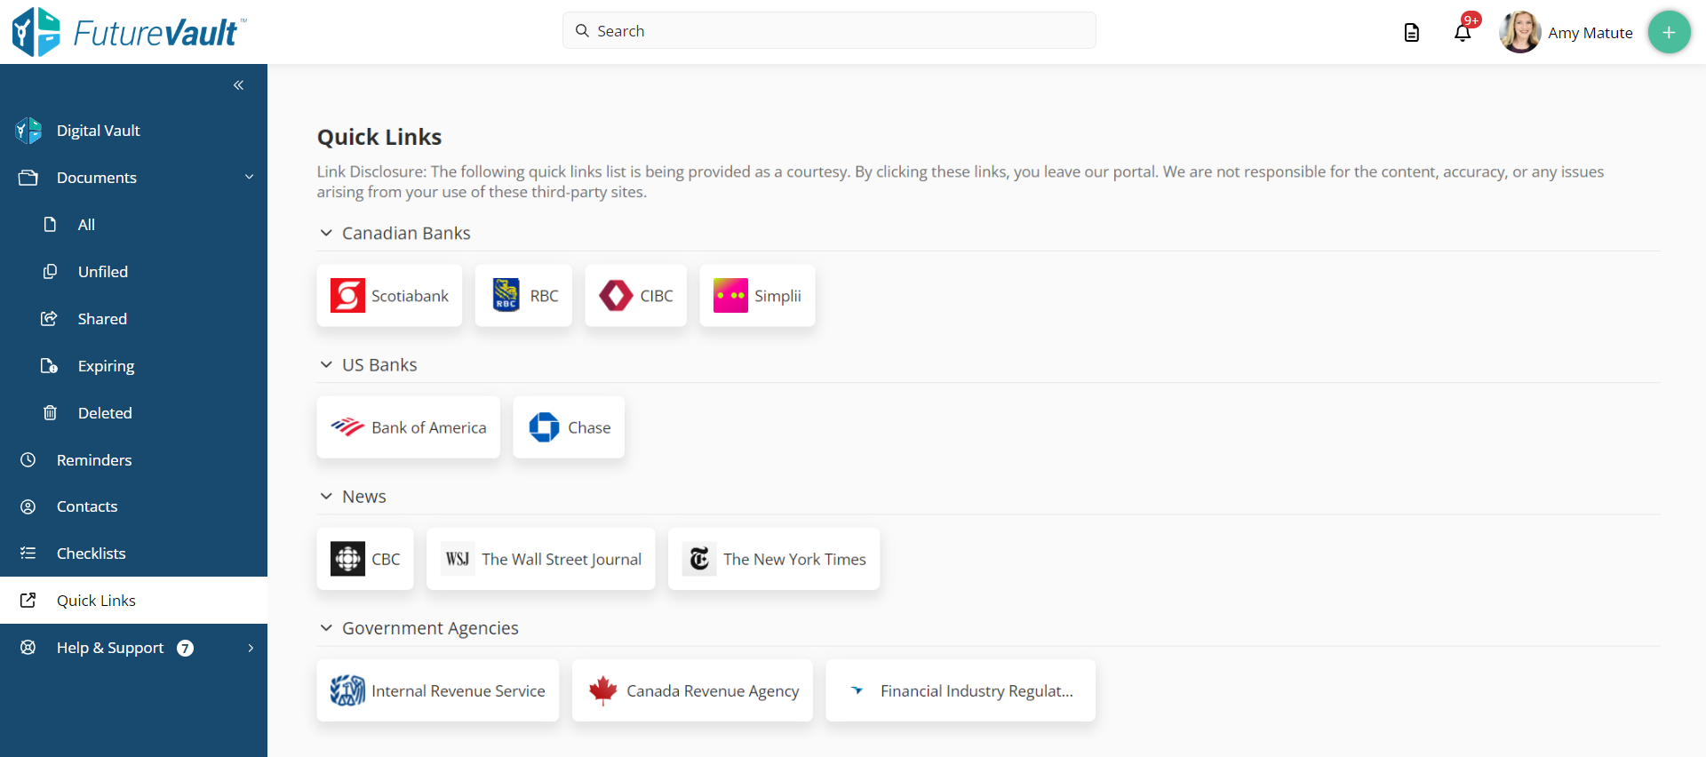Open the document icon in the header
This screenshot has height=757, width=1706.
pos(1411,33)
